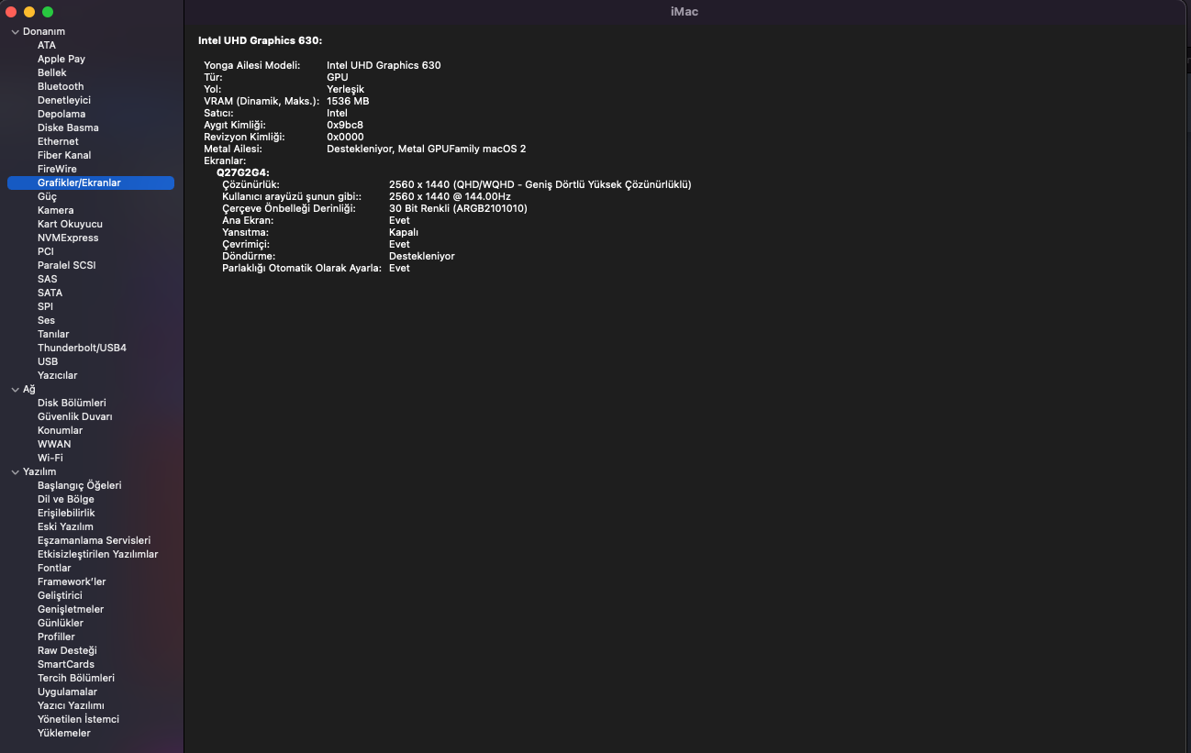Screen dimensions: 1191x753
Task: Open the Yüklemeler entry
Action: (x=64, y=733)
